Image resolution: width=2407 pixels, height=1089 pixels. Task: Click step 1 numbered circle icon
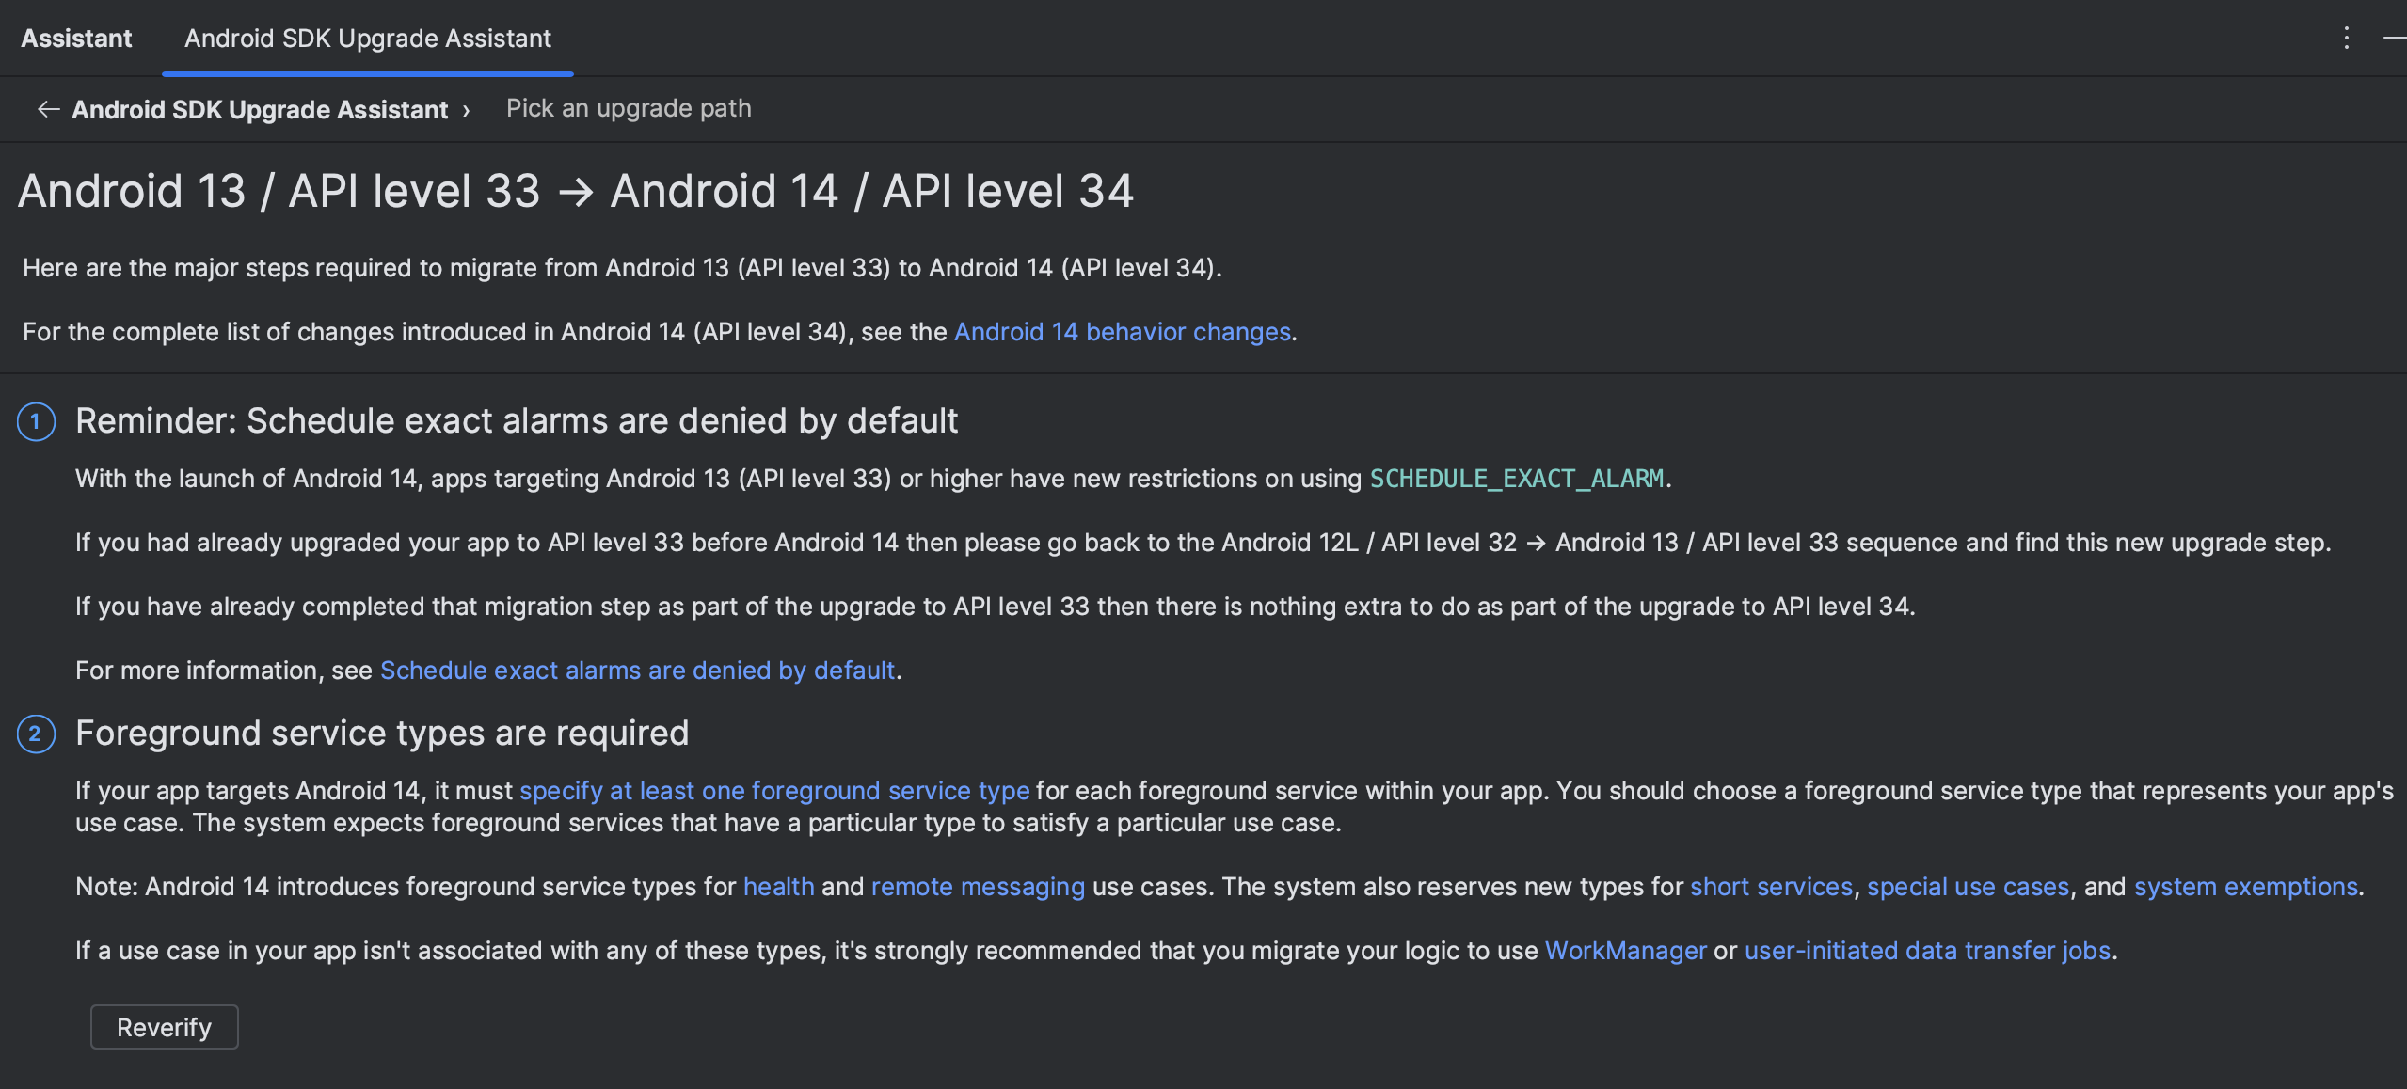[x=36, y=421]
